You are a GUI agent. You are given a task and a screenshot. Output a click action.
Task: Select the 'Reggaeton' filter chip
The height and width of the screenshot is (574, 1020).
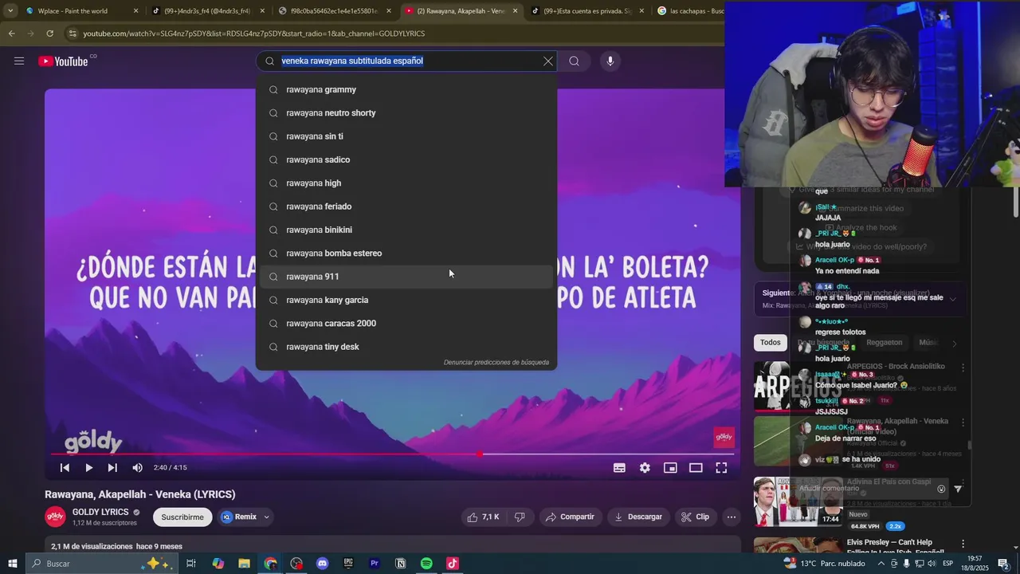(x=884, y=342)
